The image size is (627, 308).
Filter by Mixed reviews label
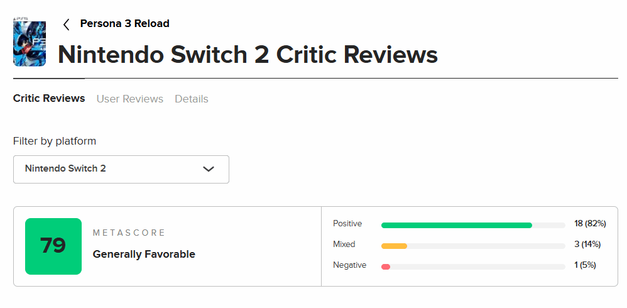coord(344,245)
